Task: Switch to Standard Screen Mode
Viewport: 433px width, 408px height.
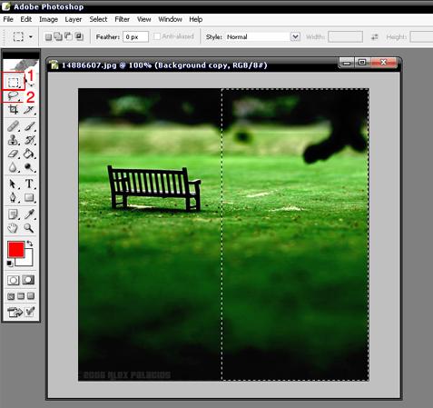Action: 11,296
